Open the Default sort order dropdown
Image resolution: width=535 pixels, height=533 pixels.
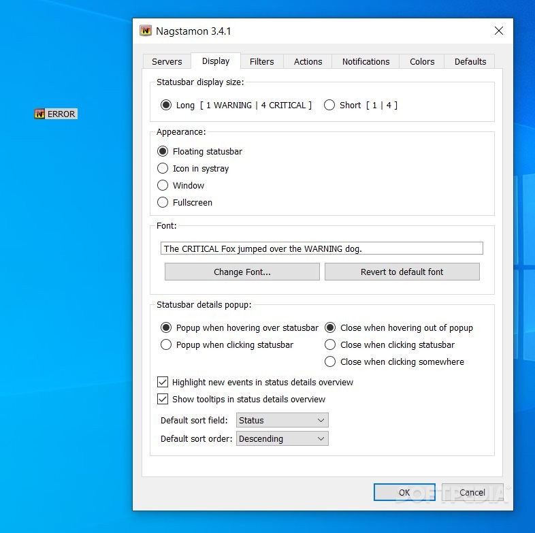tap(282, 438)
